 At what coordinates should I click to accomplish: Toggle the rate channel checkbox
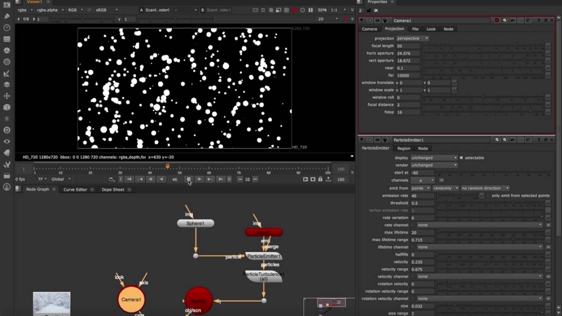pos(412,225)
